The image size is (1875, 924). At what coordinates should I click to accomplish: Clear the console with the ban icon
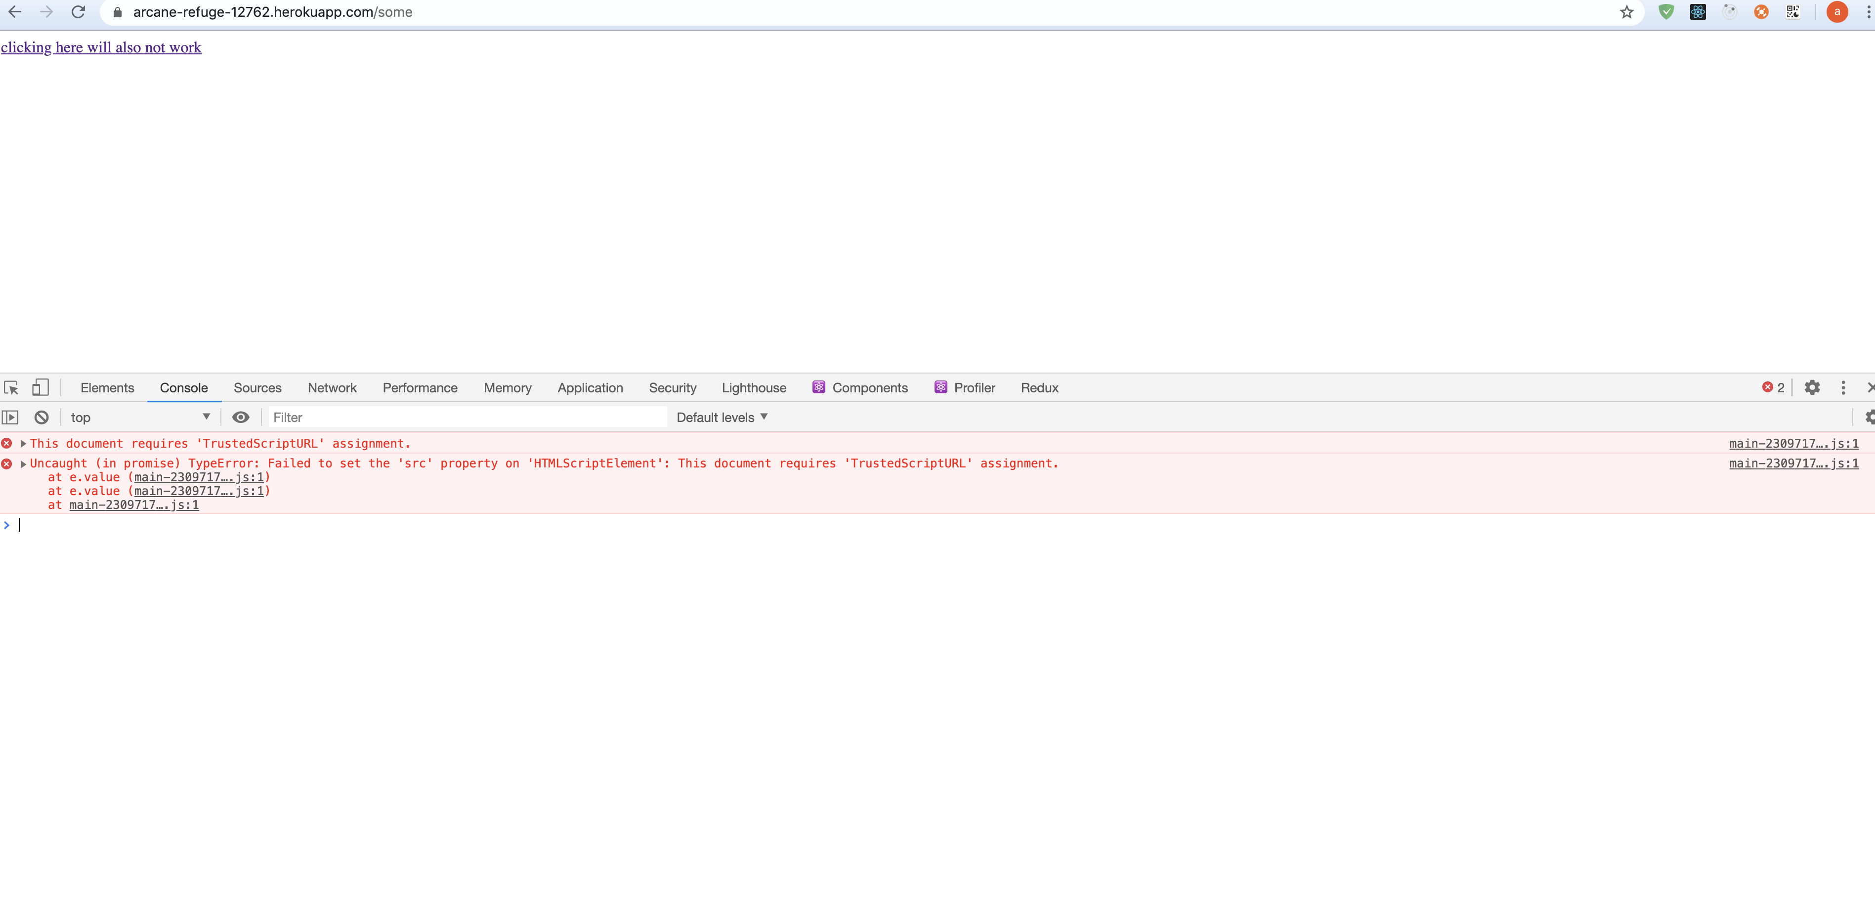point(42,418)
